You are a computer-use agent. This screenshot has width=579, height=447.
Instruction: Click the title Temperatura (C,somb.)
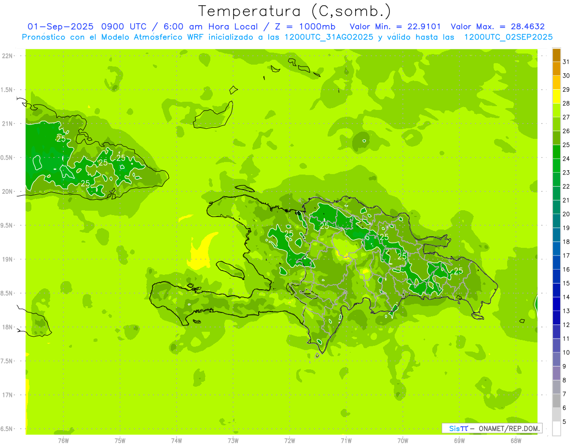[294, 12]
